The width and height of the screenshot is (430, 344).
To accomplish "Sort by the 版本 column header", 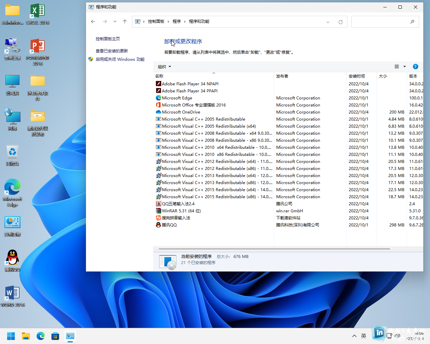I will [x=415, y=76].
